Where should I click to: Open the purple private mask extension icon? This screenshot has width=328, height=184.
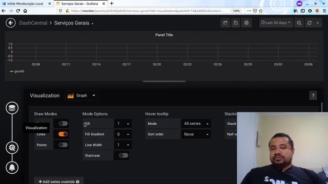(x=299, y=4)
